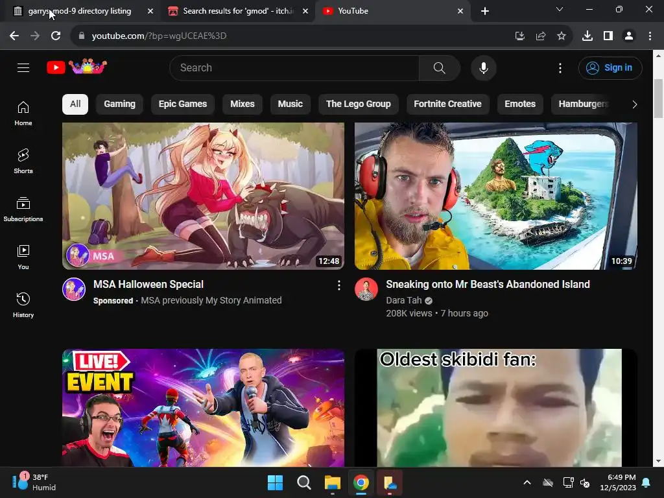Switch to itch.io gmod search results tab
The width and height of the screenshot is (664, 498).
tap(239, 11)
